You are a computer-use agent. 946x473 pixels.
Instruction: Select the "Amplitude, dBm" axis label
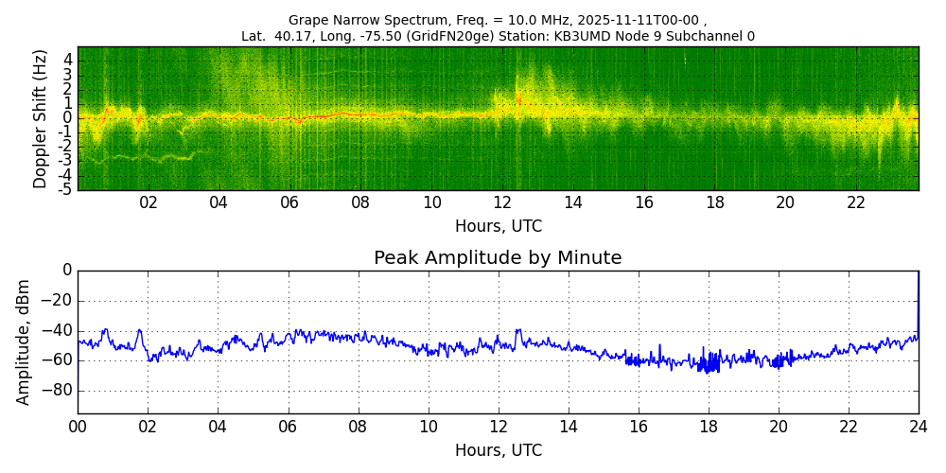[25, 342]
